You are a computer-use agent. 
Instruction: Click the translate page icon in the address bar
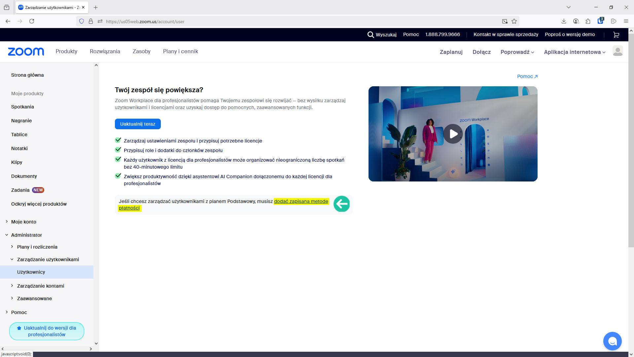click(x=505, y=21)
